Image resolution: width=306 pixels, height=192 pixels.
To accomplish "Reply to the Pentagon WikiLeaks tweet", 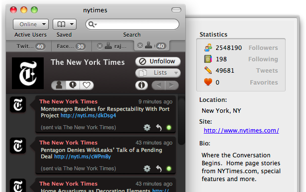I will [x=159, y=168].
